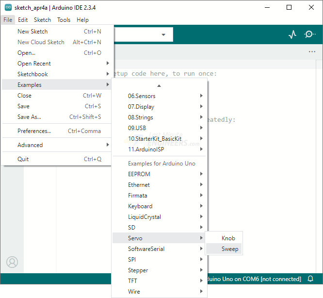323x298 pixels.
Task: Open the Serial Monitor icon
Action: tap(309, 34)
